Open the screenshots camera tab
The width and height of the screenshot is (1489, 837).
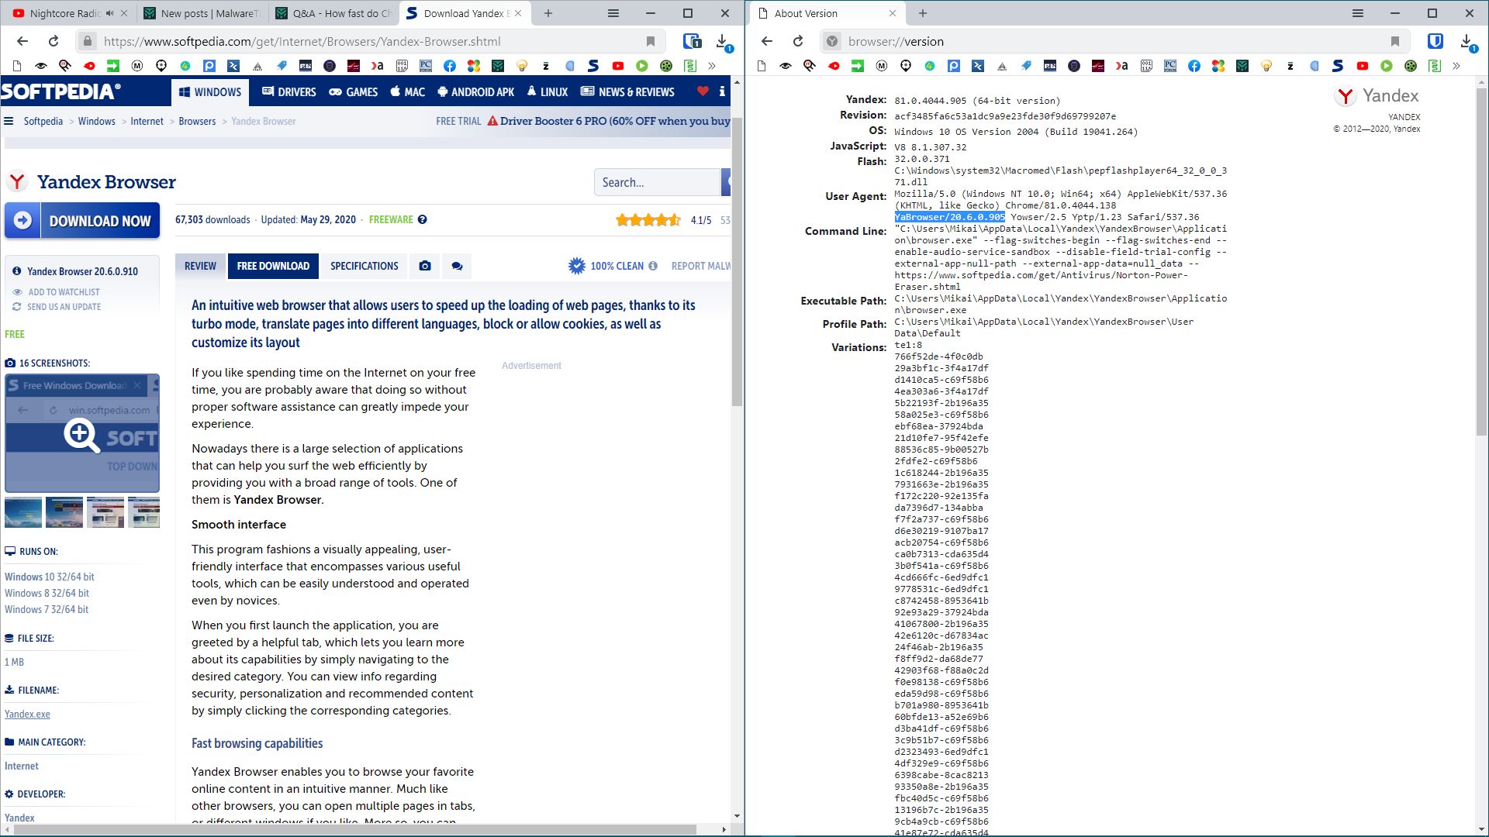[425, 266]
